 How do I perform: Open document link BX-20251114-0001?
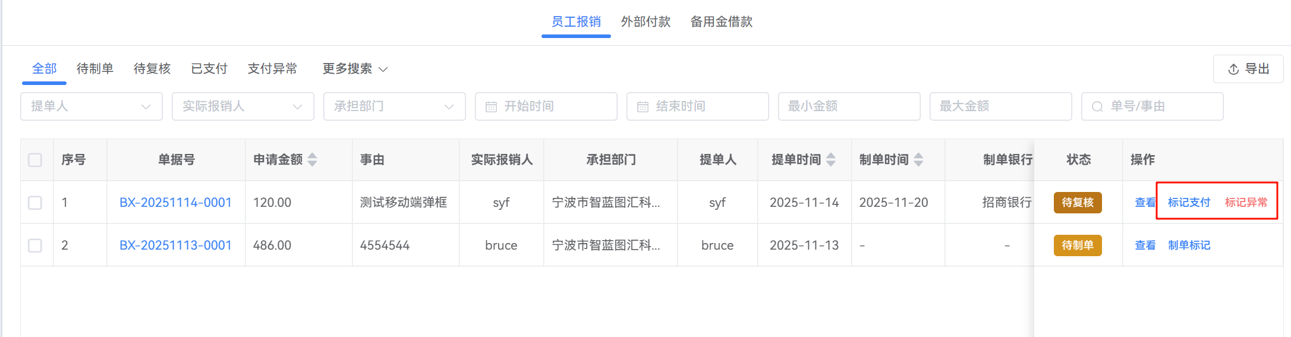pyautogui.click(x=175, y=203)
